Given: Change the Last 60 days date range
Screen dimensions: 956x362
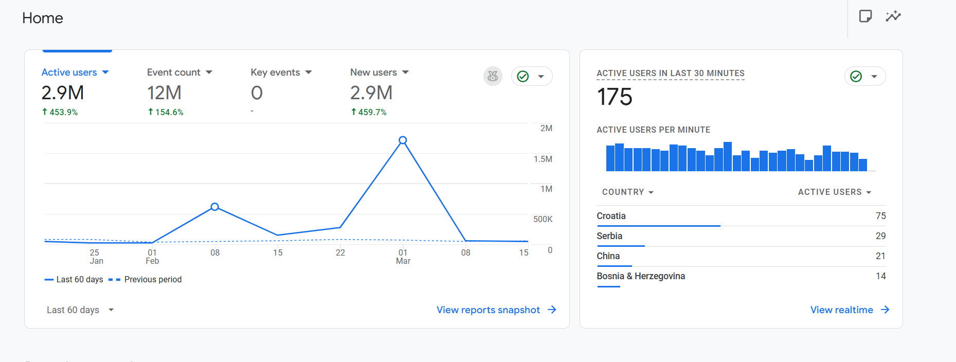Looking at the screenshot, I should pos(80,310).
